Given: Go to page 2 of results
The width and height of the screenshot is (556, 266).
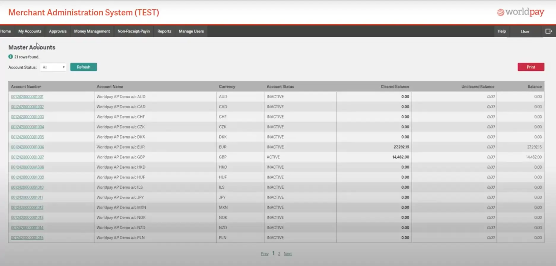Looking at the screenshot, I should pos(279,254).
